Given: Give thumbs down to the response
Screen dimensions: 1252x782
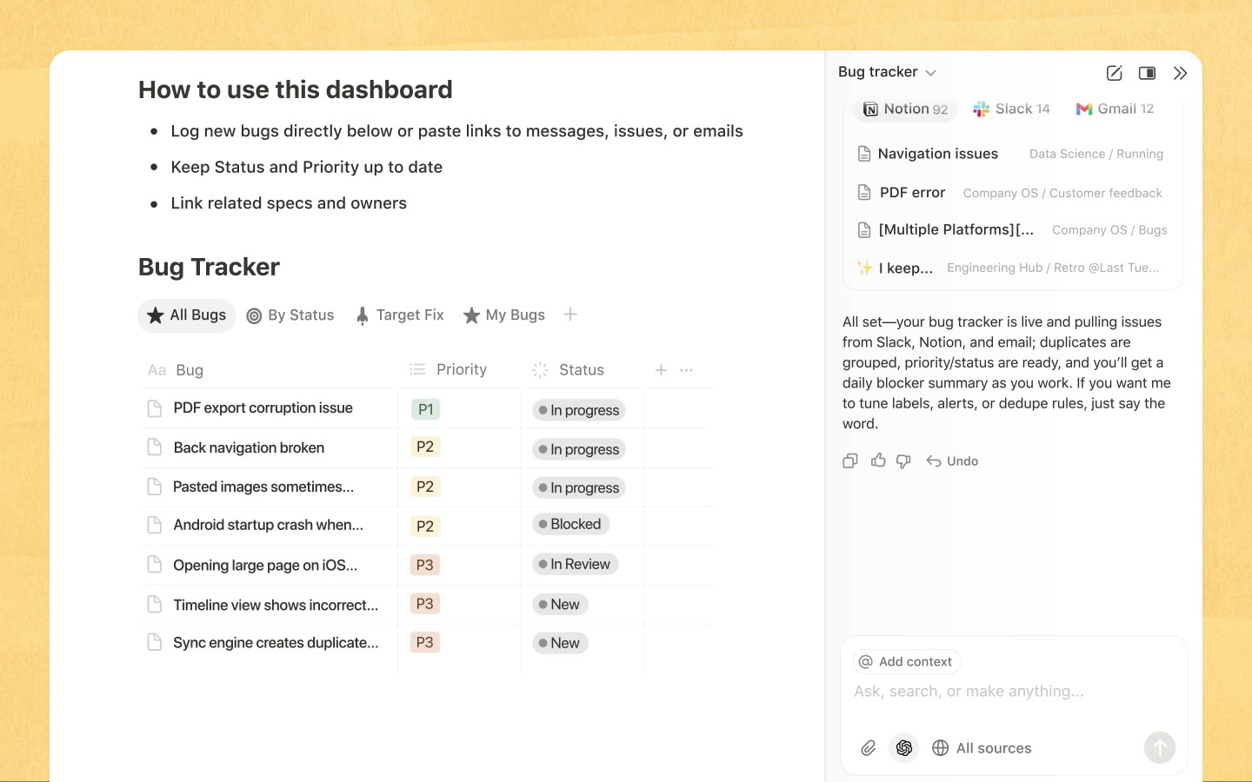Looking at the screenshot, I should pos(904,461).
